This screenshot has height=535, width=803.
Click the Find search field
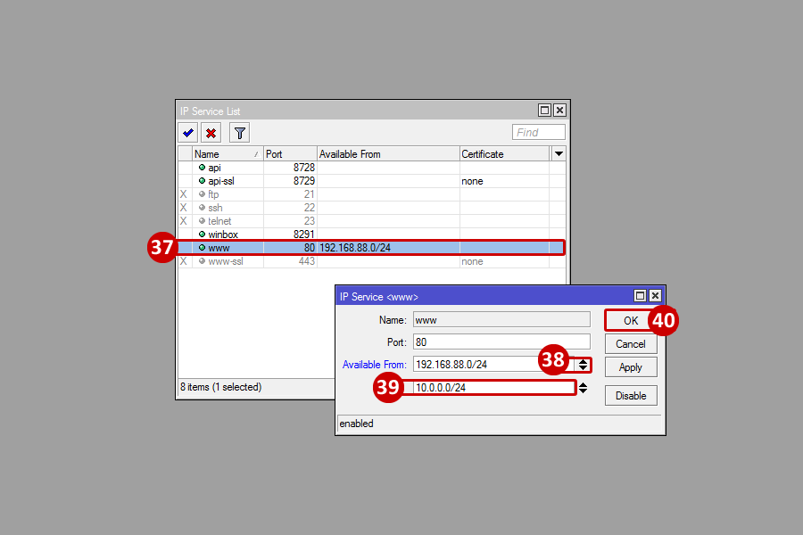point(538,133)
